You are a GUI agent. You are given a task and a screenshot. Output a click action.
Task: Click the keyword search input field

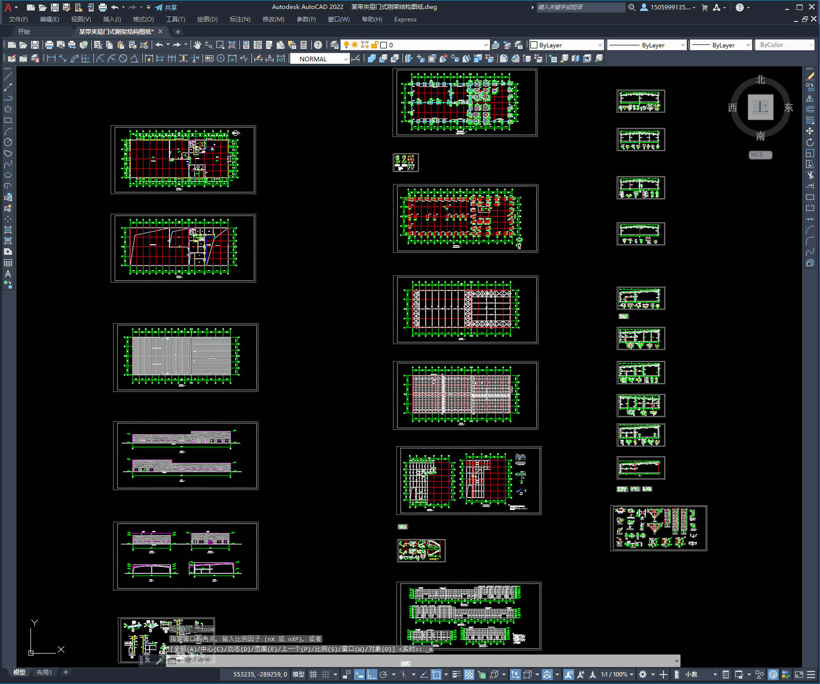(580, 7)
